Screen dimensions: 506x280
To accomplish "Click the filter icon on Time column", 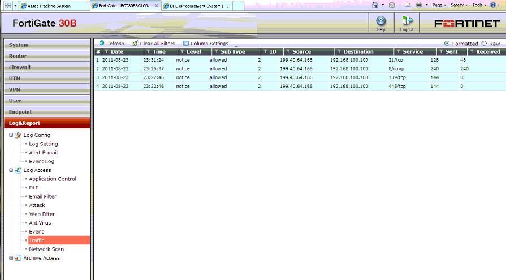I will click(x=148, y=51).
